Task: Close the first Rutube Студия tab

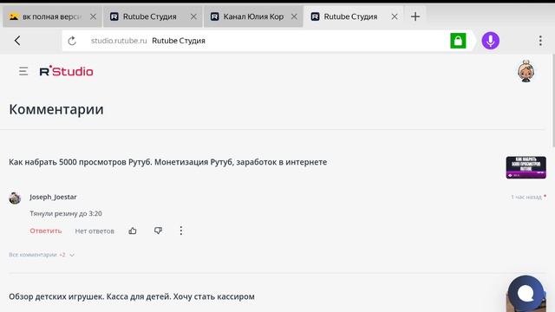Action: coord(193,16)
